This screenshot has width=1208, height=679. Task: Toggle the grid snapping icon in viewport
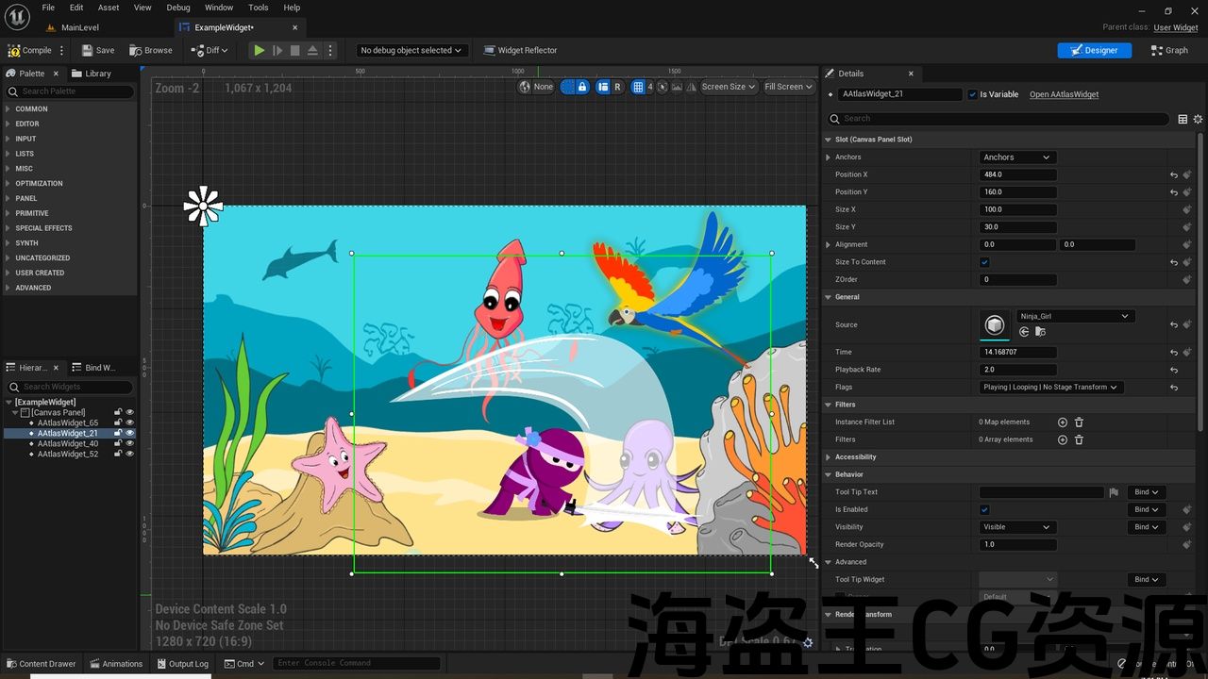tap(638, 87)
